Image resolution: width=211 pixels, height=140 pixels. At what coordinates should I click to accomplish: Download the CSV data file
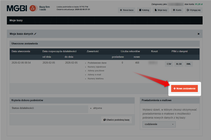coord(169,64)
